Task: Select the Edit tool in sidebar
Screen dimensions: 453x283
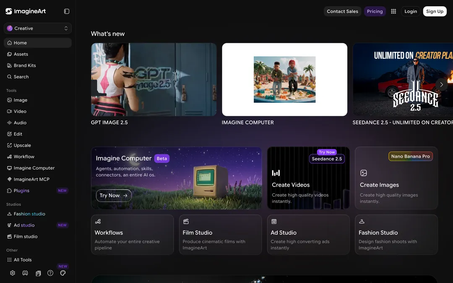Action: [38, 134]
